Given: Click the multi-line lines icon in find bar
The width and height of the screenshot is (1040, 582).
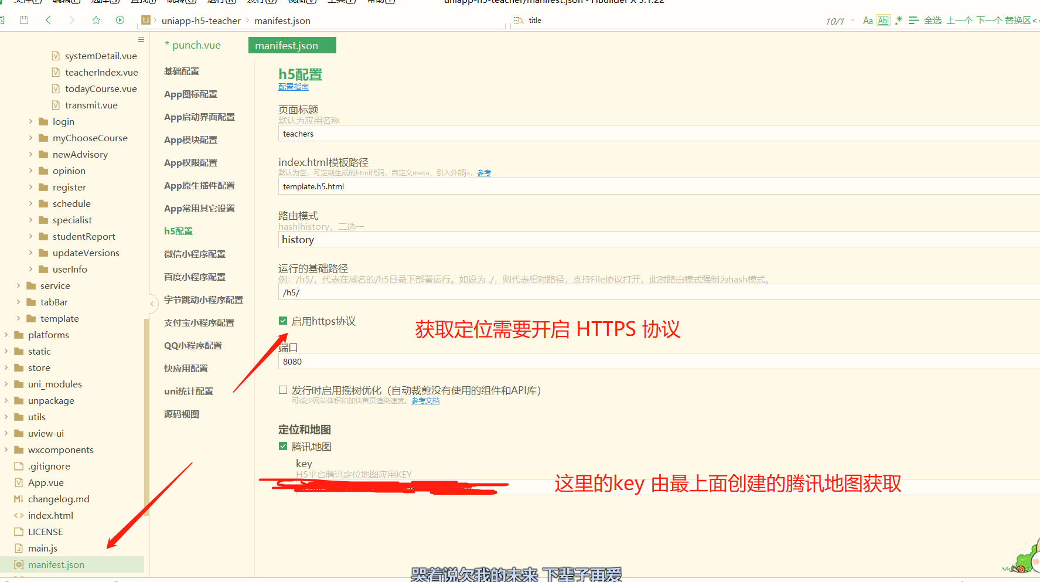Looking at the screenshot, I should (913, 21).
